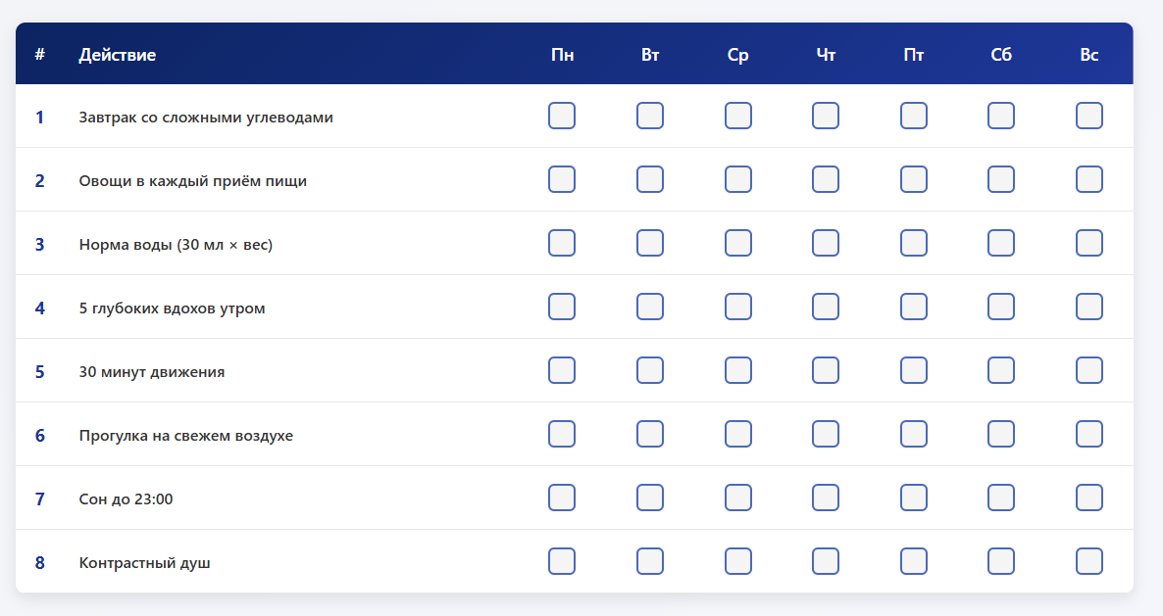Check Sunday for 5 глубоких вдохов утром
Image resolution: width=1163 pixels, height=616 pixels.
point(1089,307)
